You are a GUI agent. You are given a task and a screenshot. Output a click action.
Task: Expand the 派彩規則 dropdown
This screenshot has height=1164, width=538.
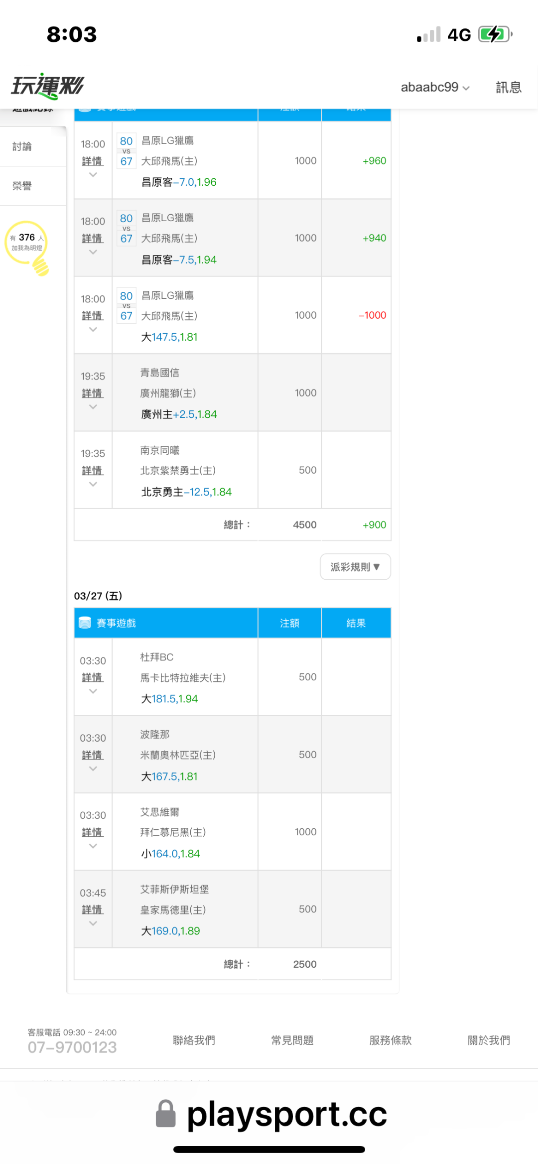click(355, 567)
